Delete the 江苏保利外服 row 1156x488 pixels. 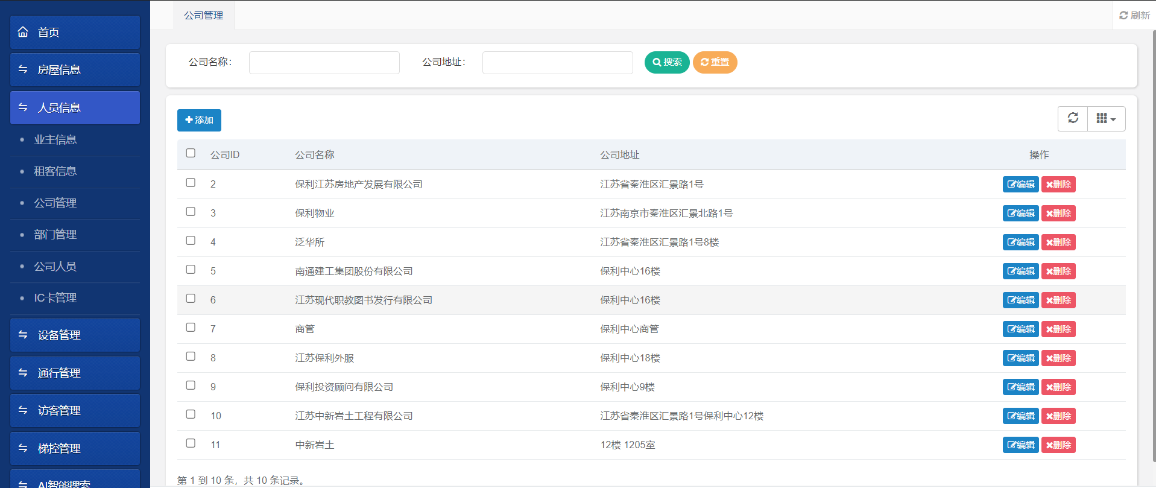tap(1058, 358)
